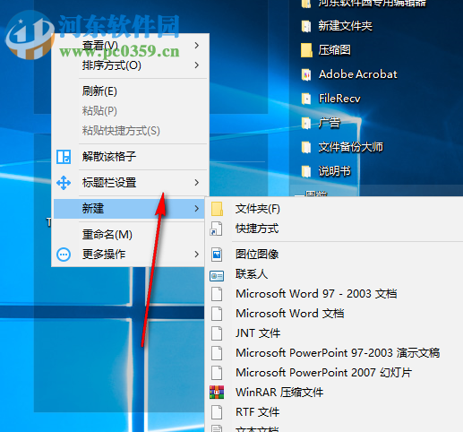Click the WinRAR archive icon
Screen dimensions: 463x432
pos(217,393)
